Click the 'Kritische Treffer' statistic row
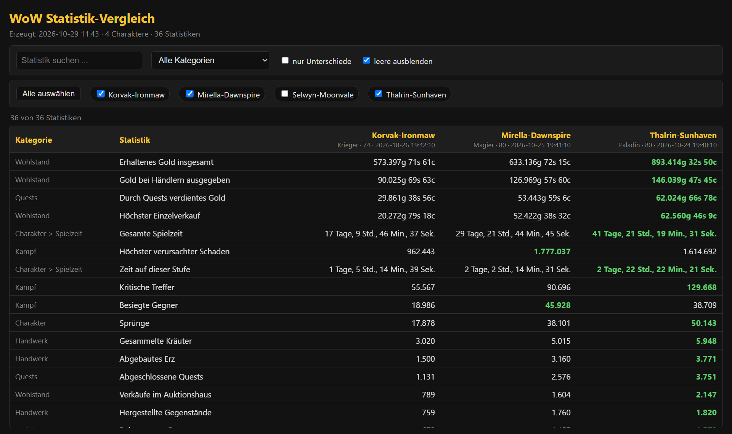The width and height of the screenshot is (732, 434). 366,287
